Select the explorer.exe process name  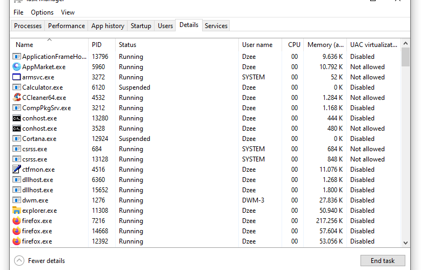pyautogui.click(x=39, y=211)
